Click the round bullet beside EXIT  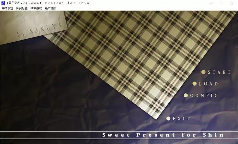(168, 119)
